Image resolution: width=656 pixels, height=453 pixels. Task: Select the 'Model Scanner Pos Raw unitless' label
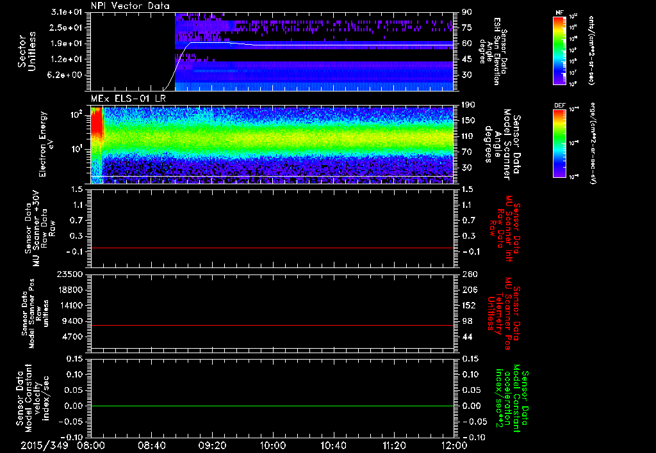coord(35,314)
